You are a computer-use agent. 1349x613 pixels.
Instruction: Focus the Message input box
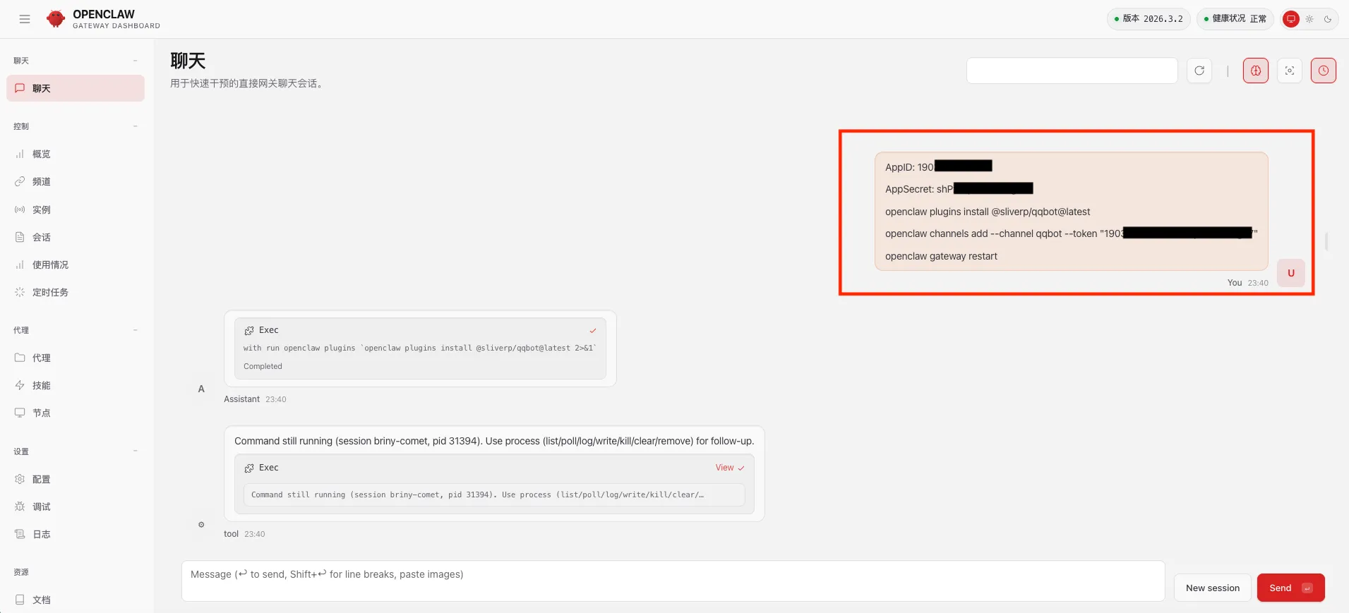673,581
